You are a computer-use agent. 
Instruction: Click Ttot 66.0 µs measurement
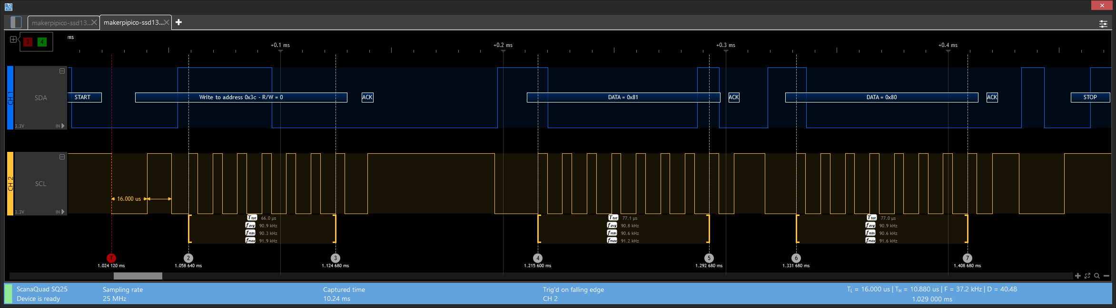point(262,218)
